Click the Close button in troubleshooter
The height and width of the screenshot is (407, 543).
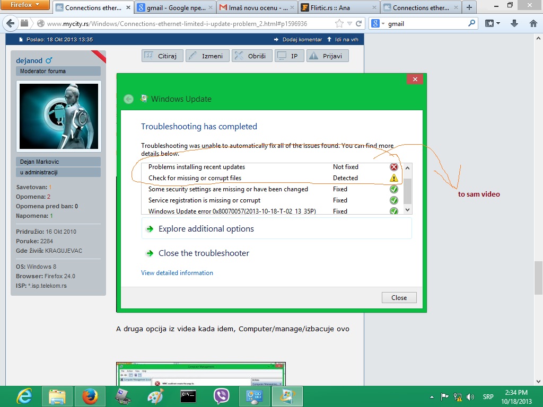click(399, 298)
